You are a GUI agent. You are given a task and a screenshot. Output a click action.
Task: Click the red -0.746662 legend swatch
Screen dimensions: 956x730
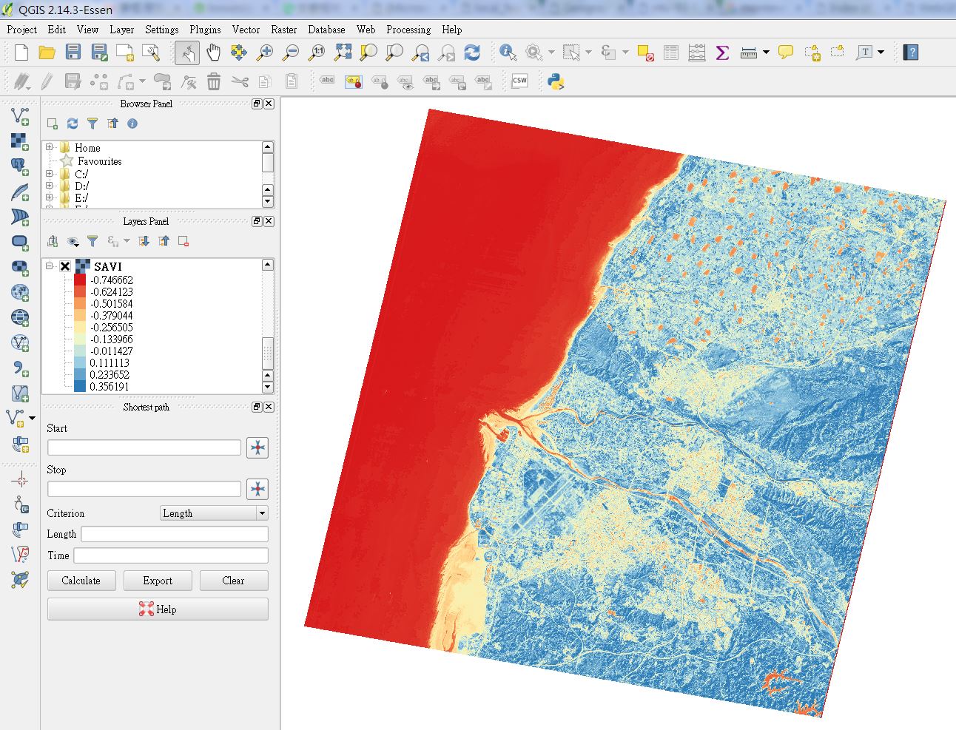pyautogui.click(x=80, y=280)
